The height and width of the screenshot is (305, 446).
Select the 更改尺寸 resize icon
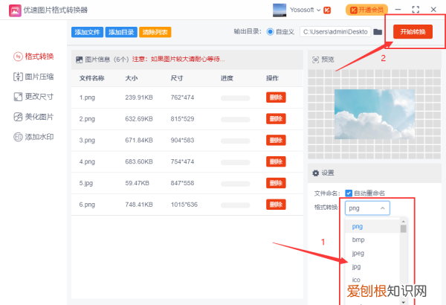18,97
